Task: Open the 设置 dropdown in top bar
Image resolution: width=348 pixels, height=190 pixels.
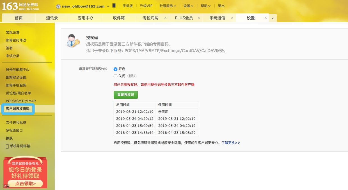Action: pos(188,6)
